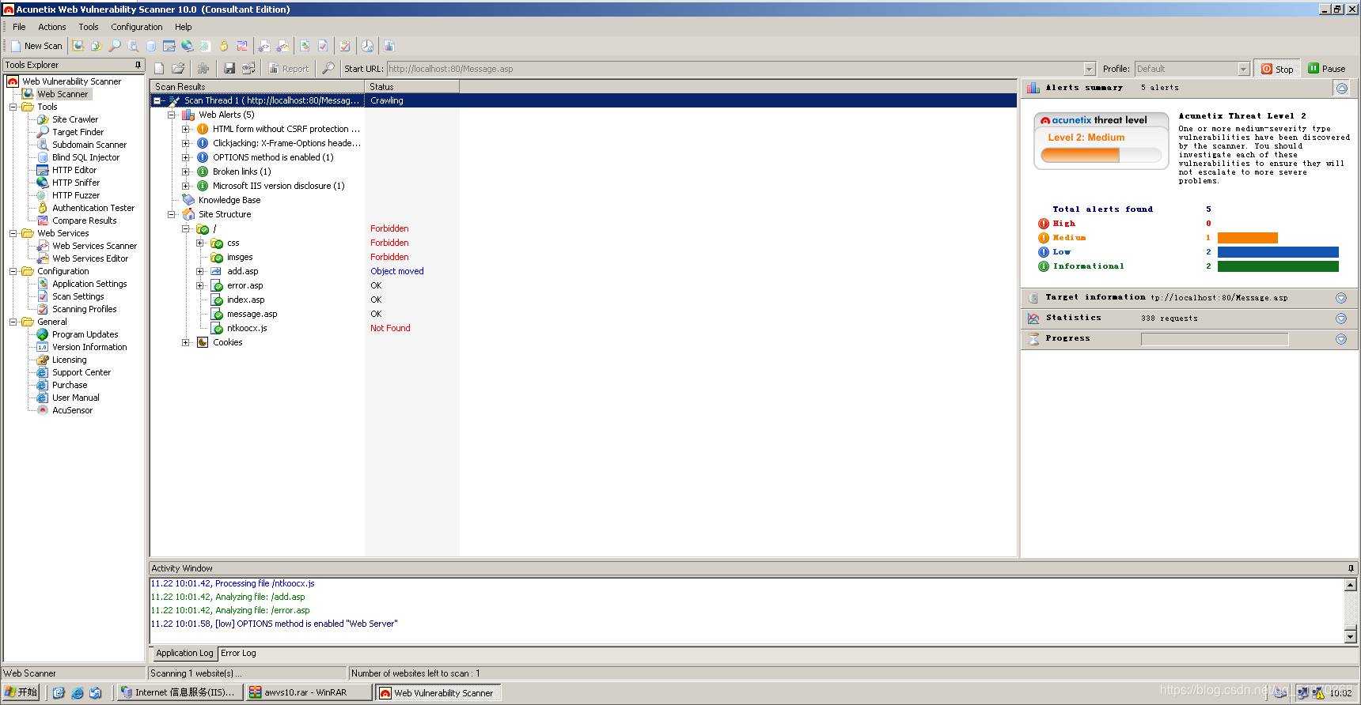Click the Status column header
This screenshot has height=705, width=1361.
pos(411,87)
